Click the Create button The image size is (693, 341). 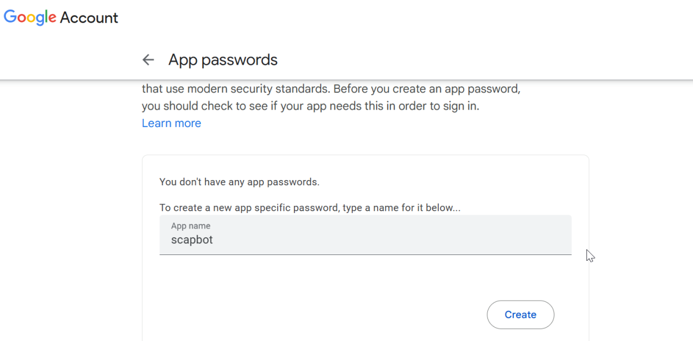(520, 314)
